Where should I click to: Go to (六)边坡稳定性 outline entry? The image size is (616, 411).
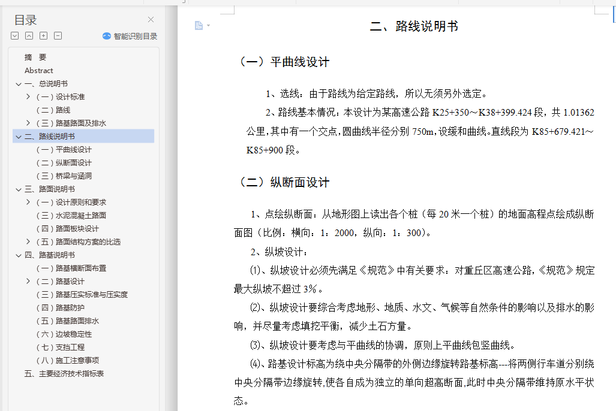[64, 334]
